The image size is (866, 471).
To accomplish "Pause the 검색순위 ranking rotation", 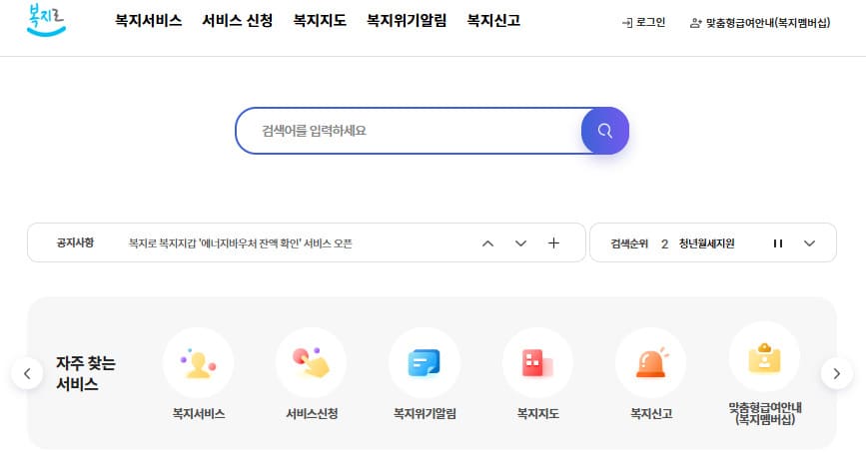I will click(x=777, y=243).
